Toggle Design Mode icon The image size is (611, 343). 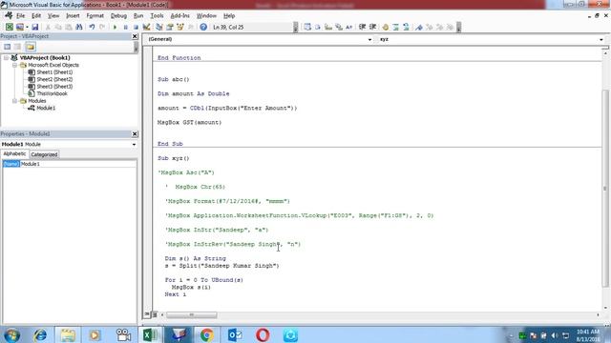(x=146, y=27)
